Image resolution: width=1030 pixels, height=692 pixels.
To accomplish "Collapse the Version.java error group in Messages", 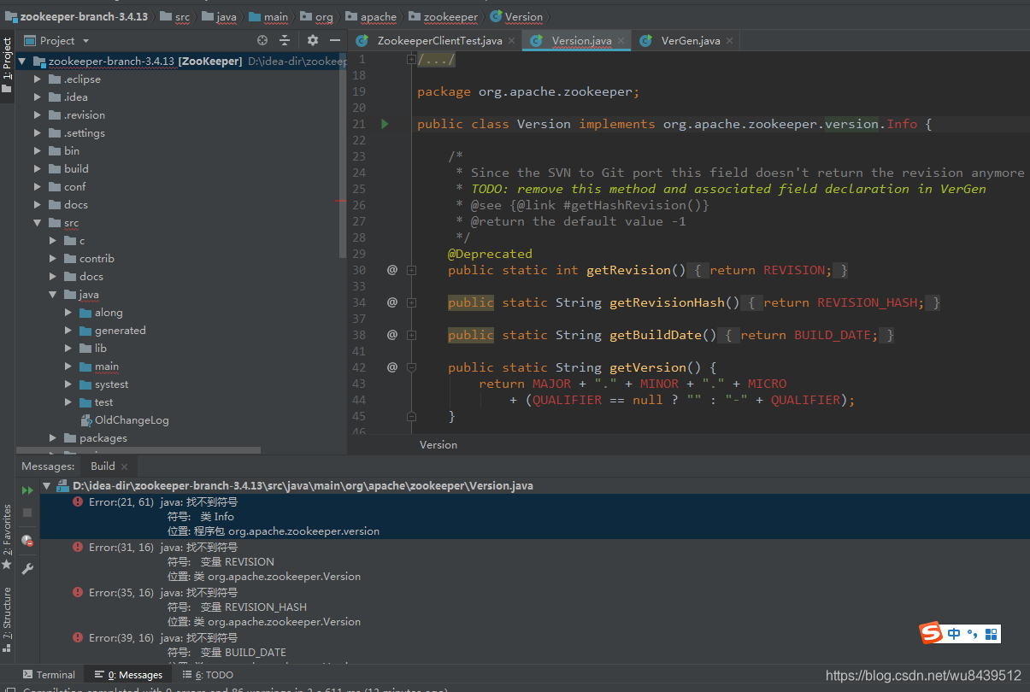I will pyautogui.click(x=47, y=486).
